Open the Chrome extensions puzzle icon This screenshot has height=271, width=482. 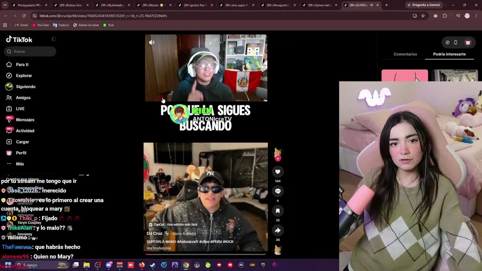445,16
